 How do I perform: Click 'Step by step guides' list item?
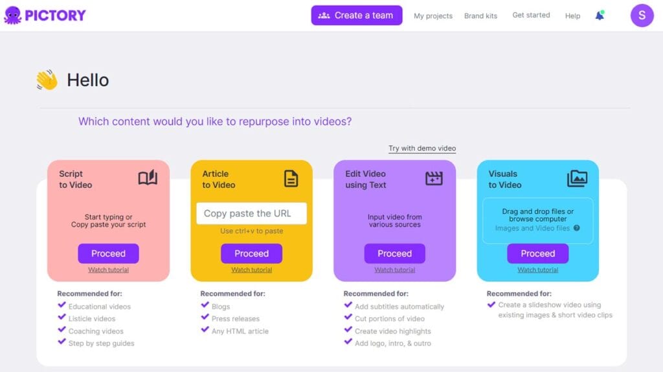pos(101,344)
